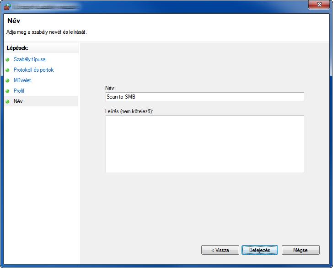This screenshot has width=333, height=268.
Task: Click the firewall icon in the title bar
Action: [7, 6]
